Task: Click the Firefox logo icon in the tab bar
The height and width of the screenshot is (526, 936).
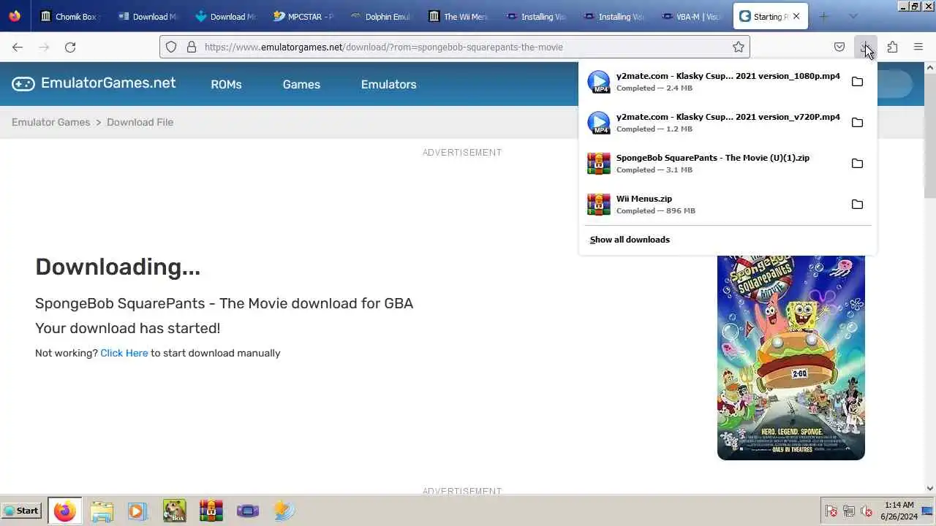Action: [x=15, y=16]
